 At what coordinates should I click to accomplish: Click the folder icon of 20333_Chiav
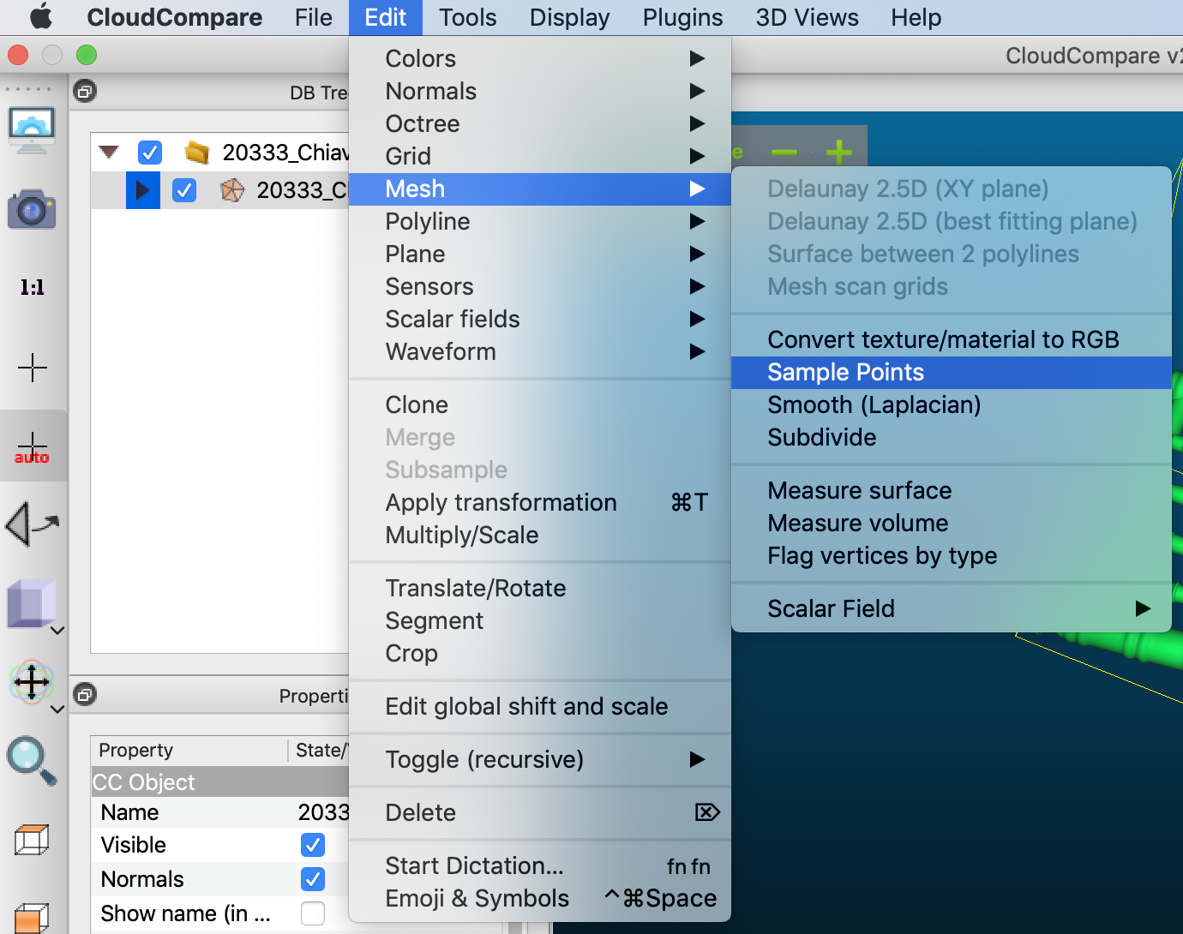(197, 153)
